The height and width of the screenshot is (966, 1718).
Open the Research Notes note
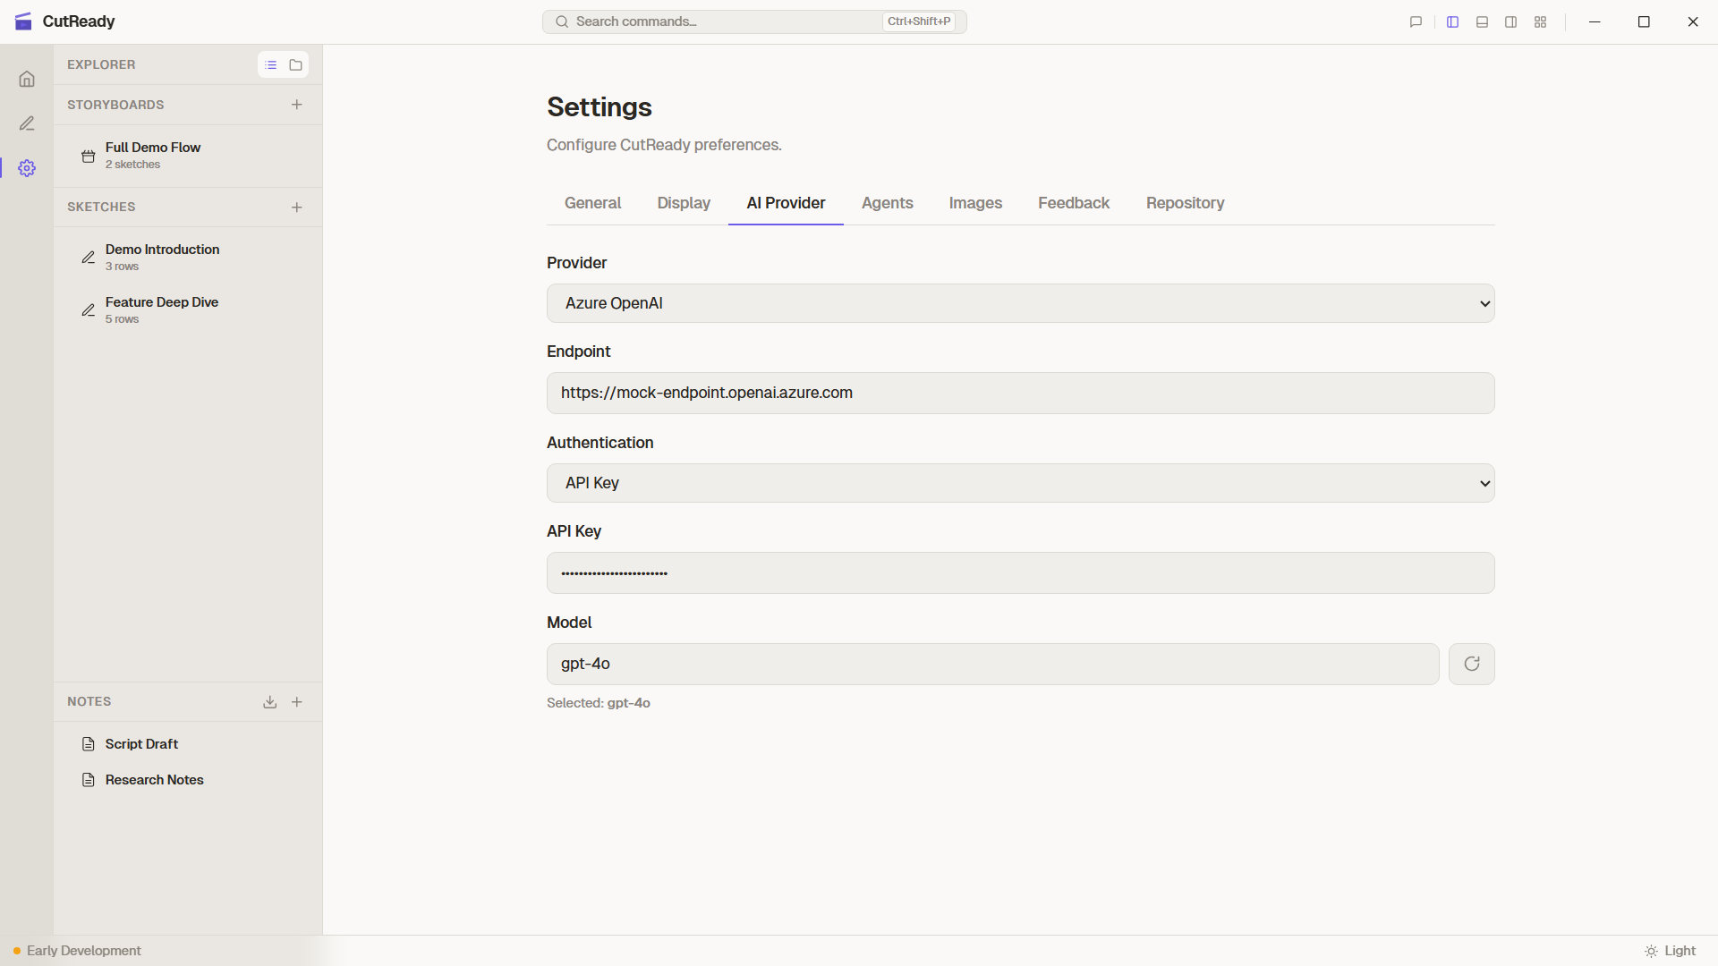coord(154,780)
